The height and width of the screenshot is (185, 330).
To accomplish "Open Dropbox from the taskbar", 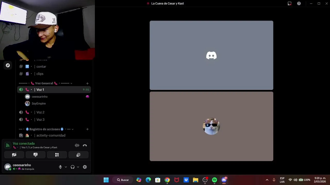I will click(x=186, y=180).
